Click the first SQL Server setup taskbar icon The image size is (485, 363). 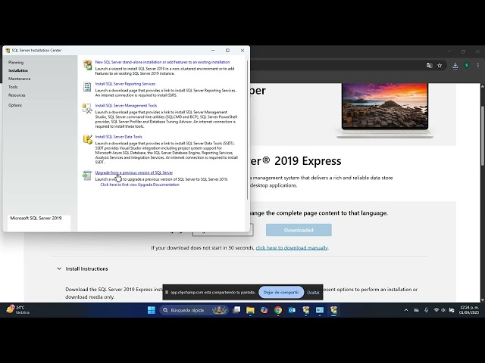point(305,310)
